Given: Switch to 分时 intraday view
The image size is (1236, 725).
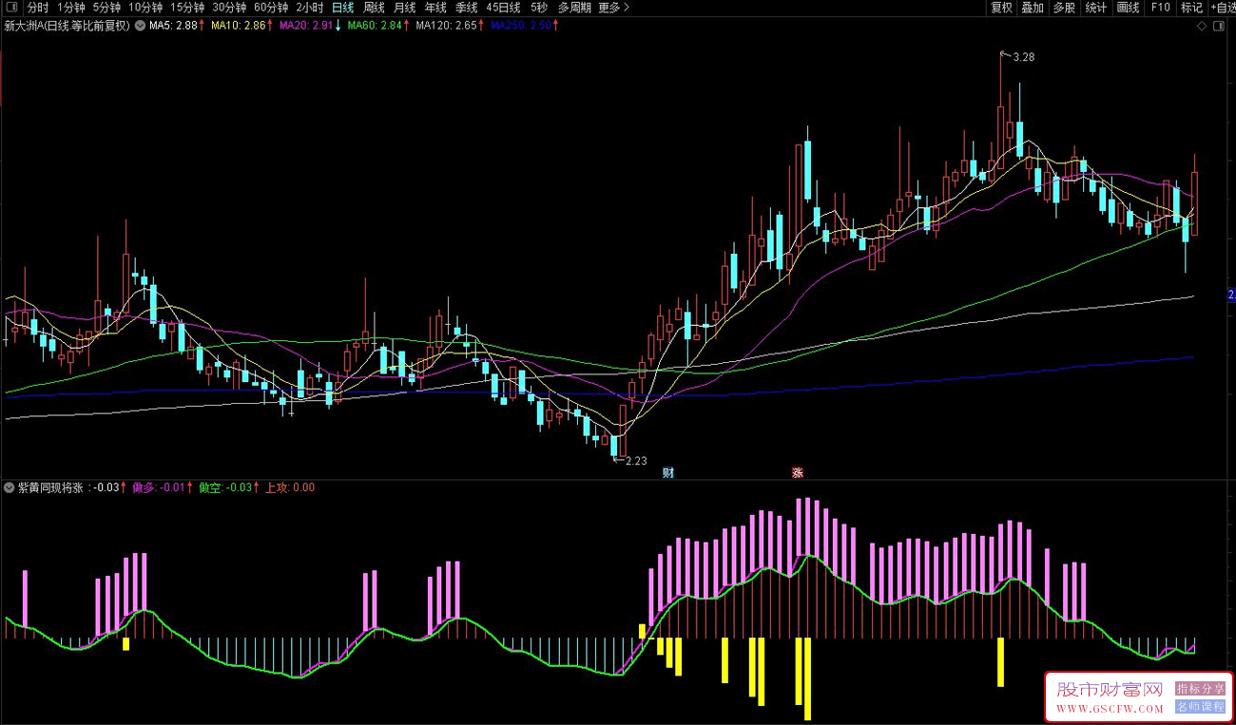Looking at the screenshot, I should click(38, 8).
